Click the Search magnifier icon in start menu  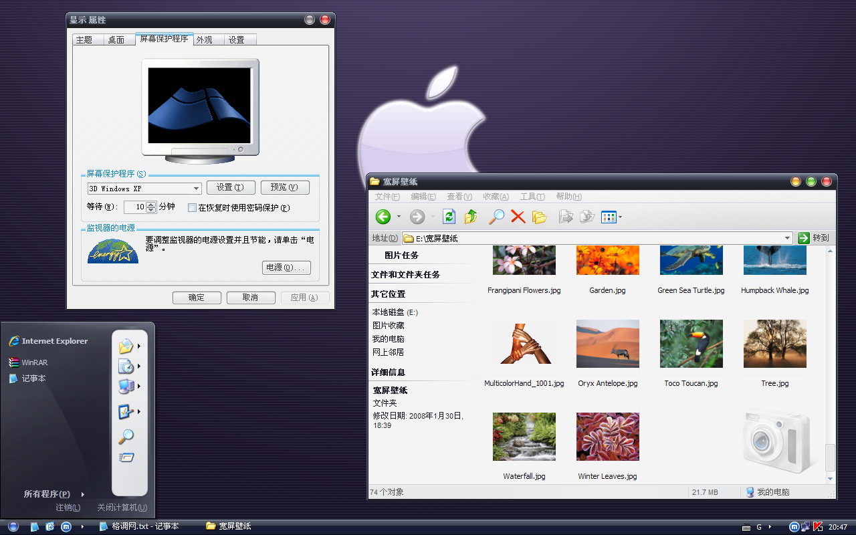[126, 437]
